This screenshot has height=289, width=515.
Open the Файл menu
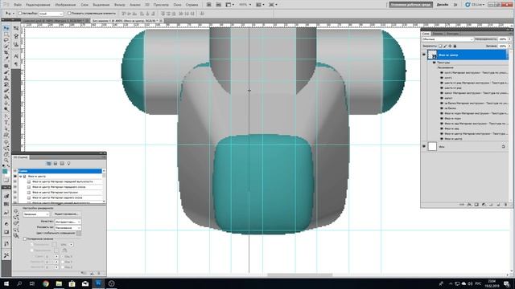18,5
